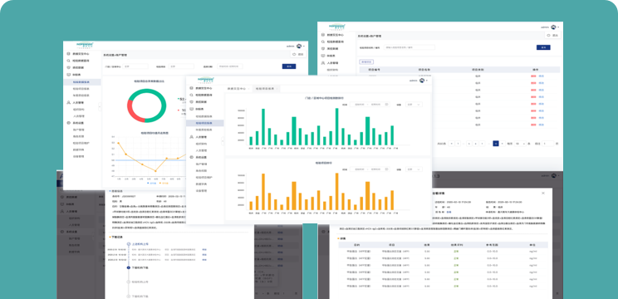Click the red delete link in first table row

533,76
